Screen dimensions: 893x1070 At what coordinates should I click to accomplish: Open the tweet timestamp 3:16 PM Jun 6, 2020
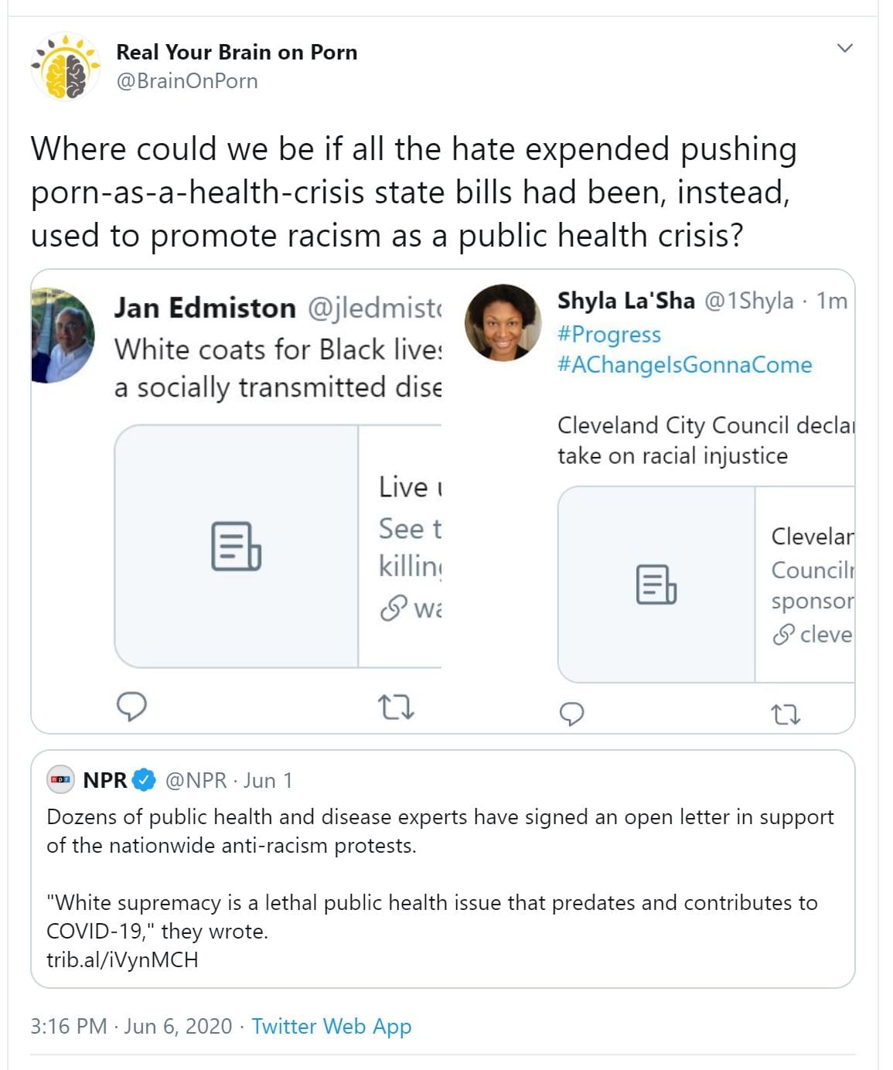tap(131, 1027)
